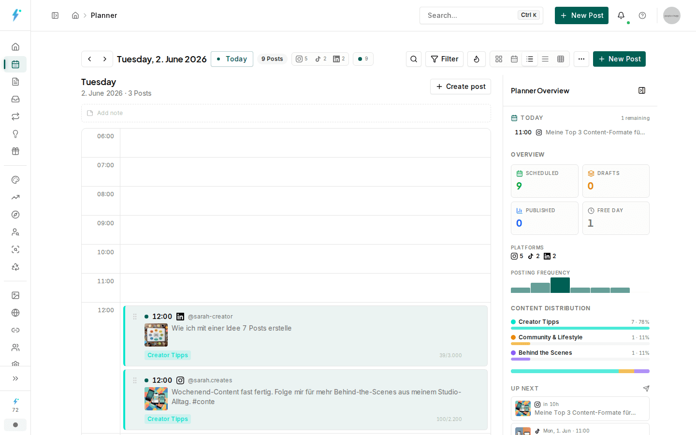Click Community & Lifestyle distribution row
The width and height of the screenshot is (696, 435).
[x=580, y=340]
